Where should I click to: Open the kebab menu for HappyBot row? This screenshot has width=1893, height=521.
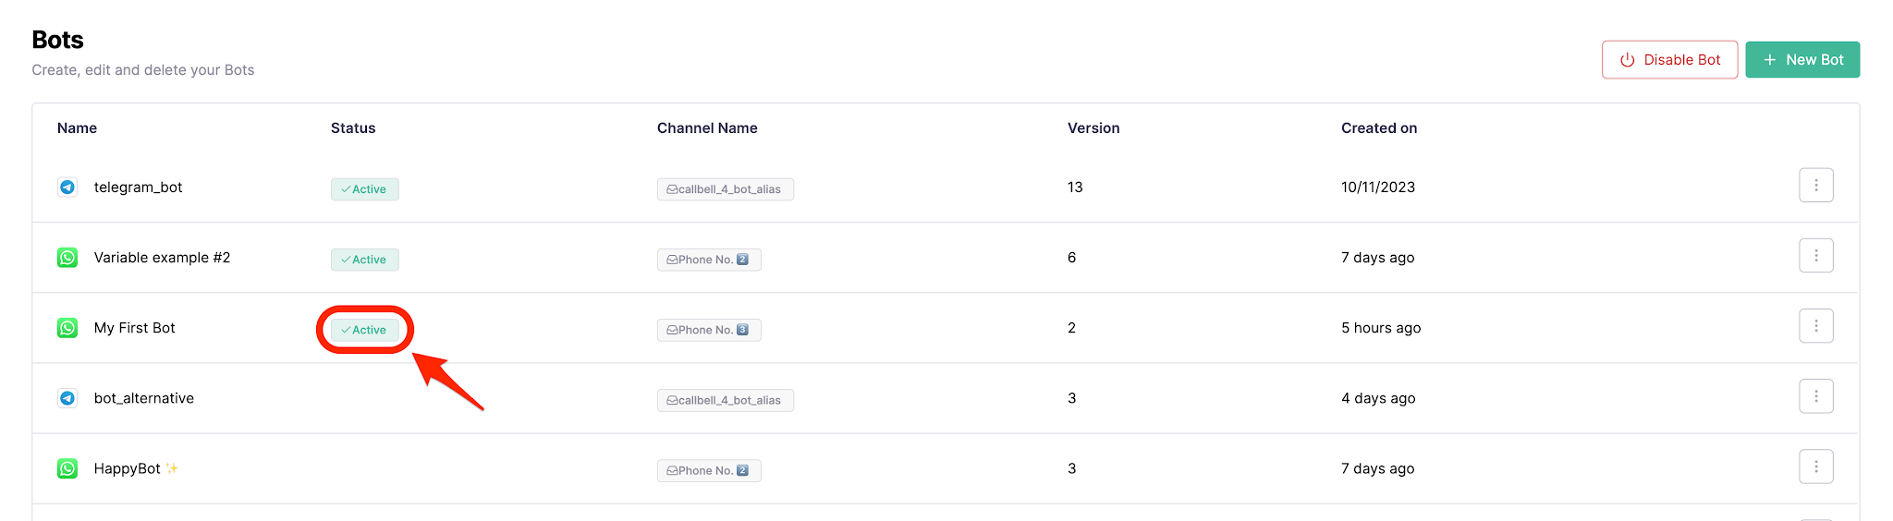(1815, 466)
